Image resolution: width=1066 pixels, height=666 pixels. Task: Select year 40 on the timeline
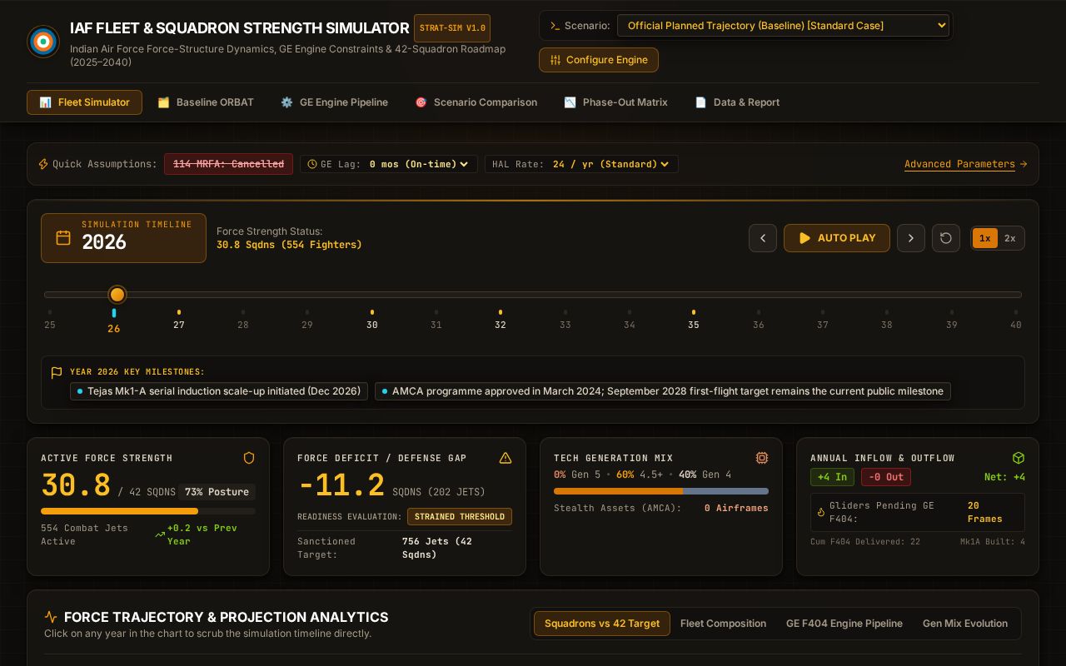[1016, 321]
